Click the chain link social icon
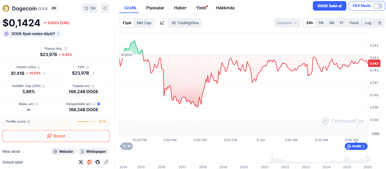Image resolution: width=386 pixels, height=169 pixels. (106, 162)
